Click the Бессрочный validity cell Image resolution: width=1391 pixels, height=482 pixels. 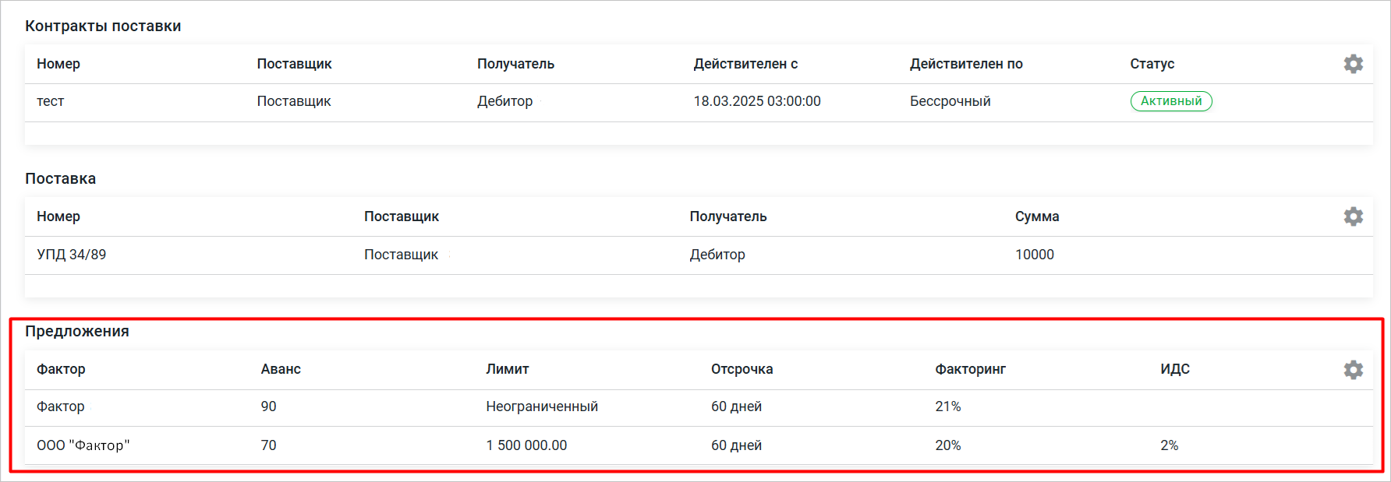coord(950,101)
